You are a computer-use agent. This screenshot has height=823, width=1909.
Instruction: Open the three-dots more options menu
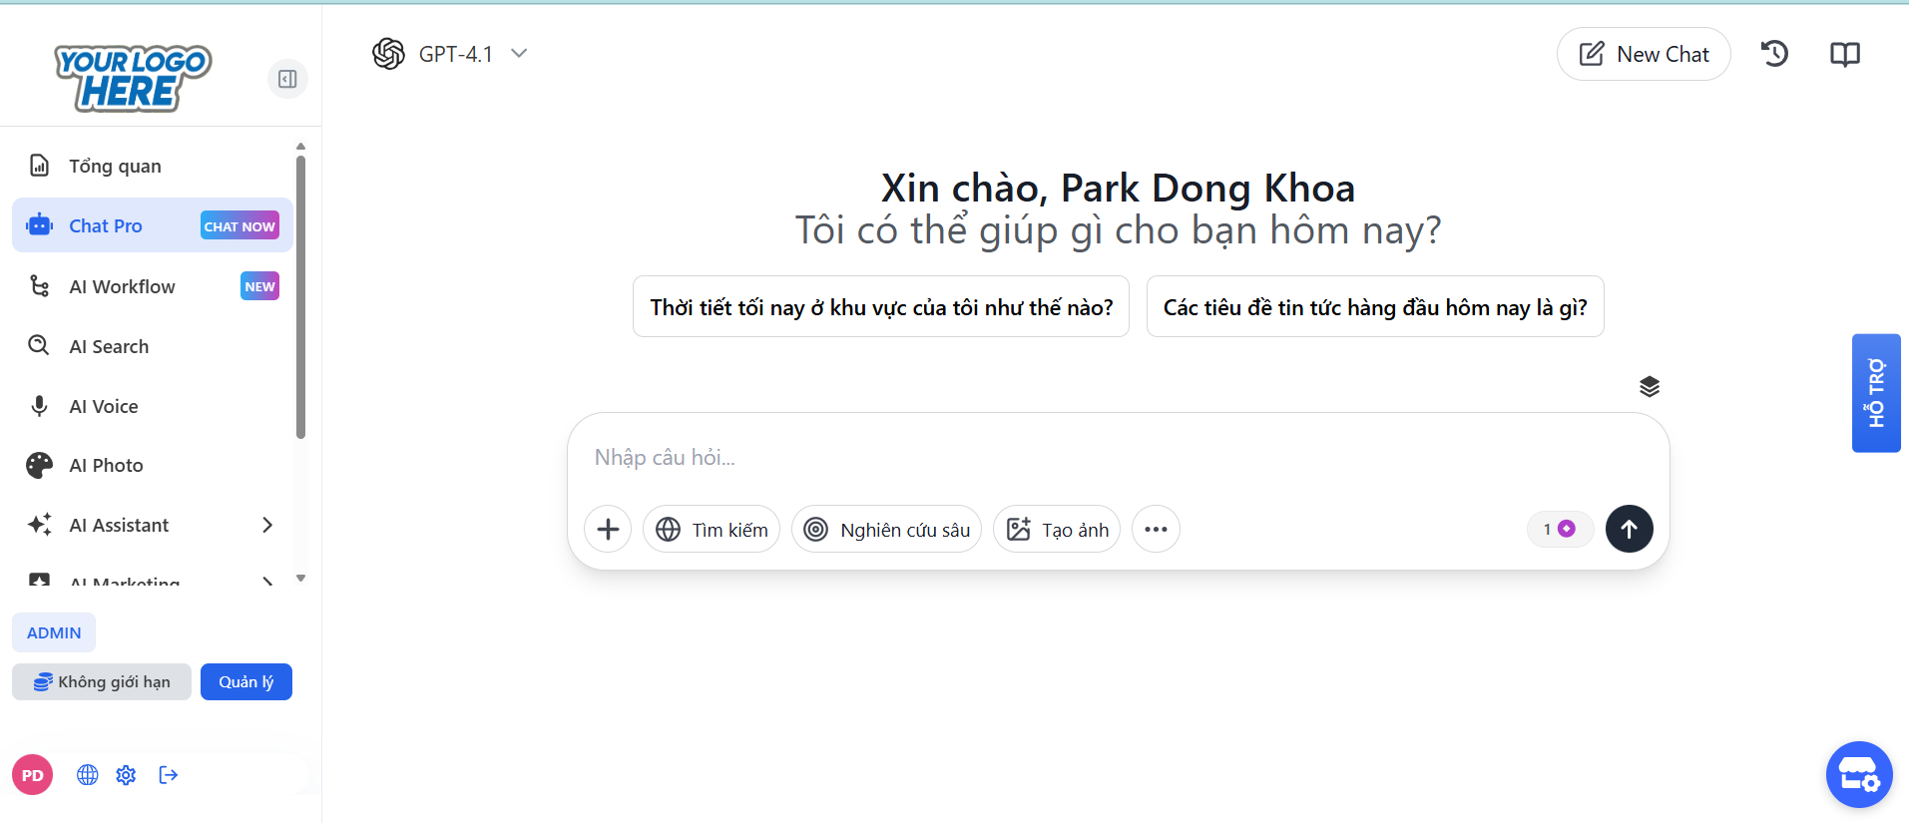(x=1156, y=529)
